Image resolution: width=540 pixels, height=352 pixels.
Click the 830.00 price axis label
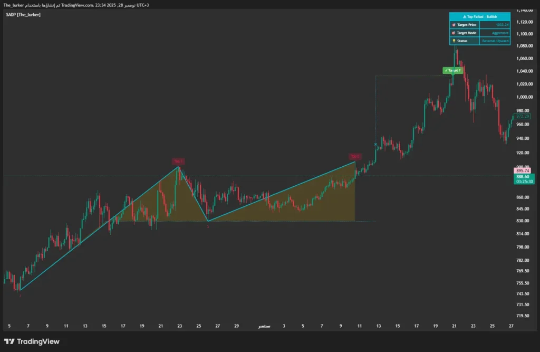[523, 221]
